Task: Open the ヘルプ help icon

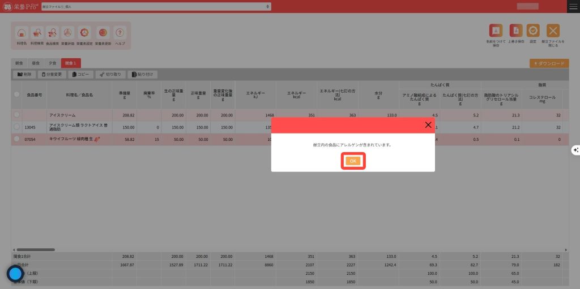Action: coord(120,34)
